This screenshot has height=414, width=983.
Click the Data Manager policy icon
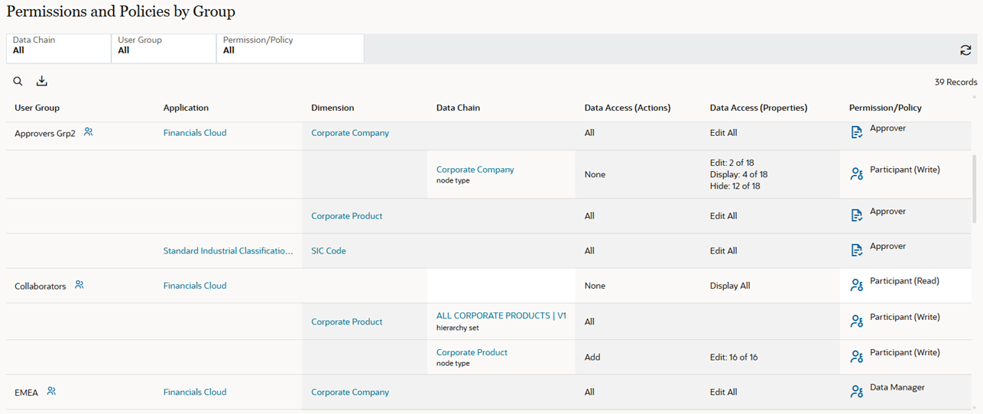(x=856, y=391)
